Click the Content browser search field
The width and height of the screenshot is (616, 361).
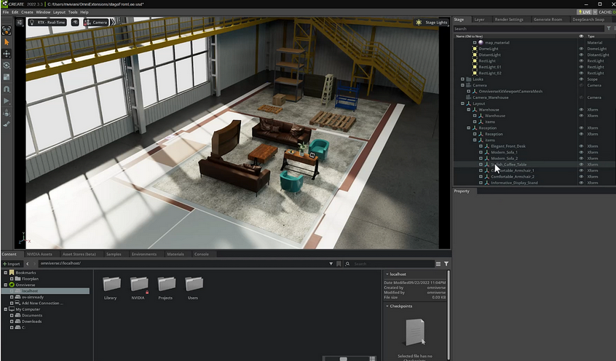pyautogui.click(x=391, y=263)
